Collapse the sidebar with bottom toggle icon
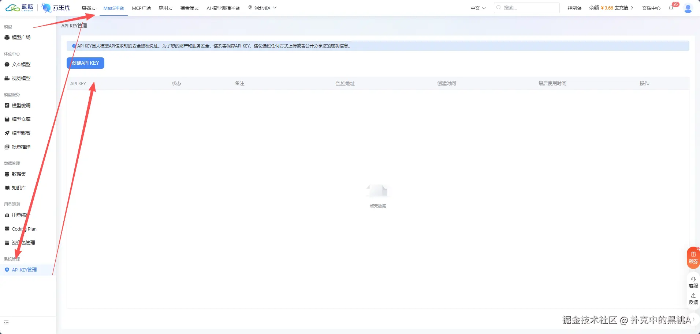700x334 pixels. (x=6, y=322)
